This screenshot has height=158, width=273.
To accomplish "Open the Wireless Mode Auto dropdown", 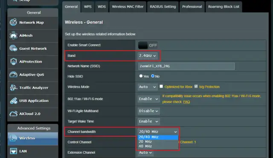I will (x=148, y=87).
